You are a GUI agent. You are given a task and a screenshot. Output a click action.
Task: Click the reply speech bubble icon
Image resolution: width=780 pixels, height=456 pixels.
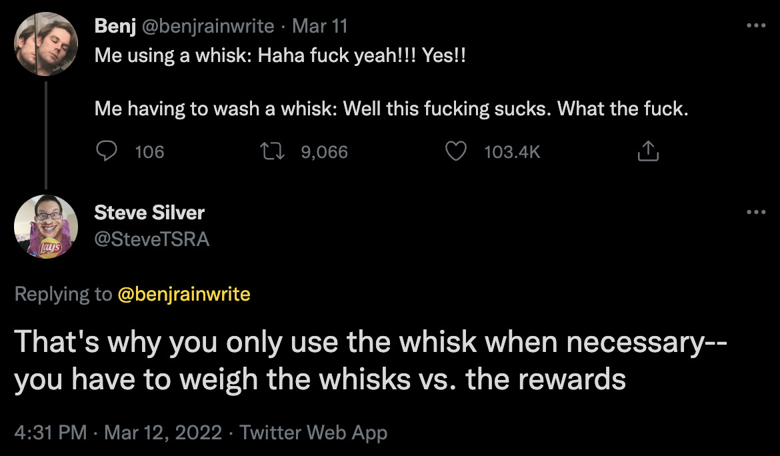[107, 152]
